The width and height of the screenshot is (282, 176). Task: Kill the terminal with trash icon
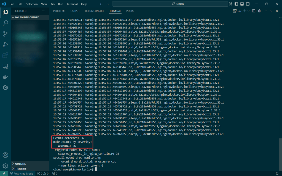(259, 11)
